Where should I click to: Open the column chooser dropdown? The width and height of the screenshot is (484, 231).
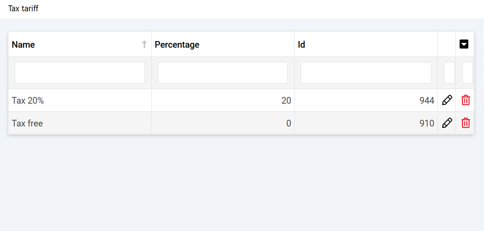tap(464, 44)
